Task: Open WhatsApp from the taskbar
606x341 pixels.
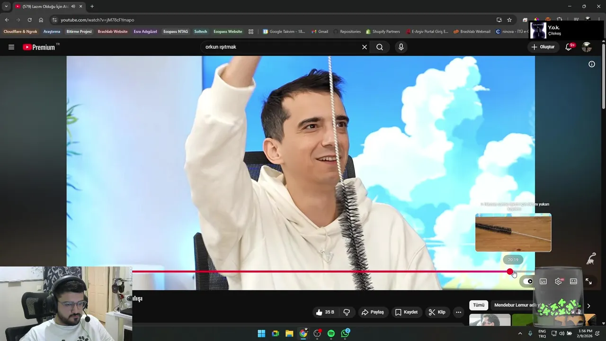Action: (x=345, y=333)
